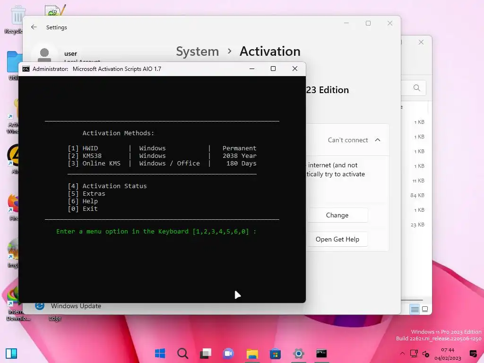Image resolution: width=484 pixels, height=363 pixels.
Task: Click the Change product key button
Action: (337, 215)
